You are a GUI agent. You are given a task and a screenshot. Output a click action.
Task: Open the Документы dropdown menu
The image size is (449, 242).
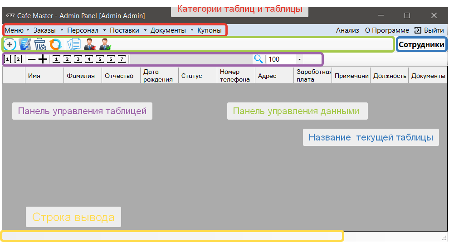(172, 30)
